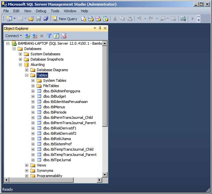
Task: Collapse the Databases folder node
Action: 14,49
